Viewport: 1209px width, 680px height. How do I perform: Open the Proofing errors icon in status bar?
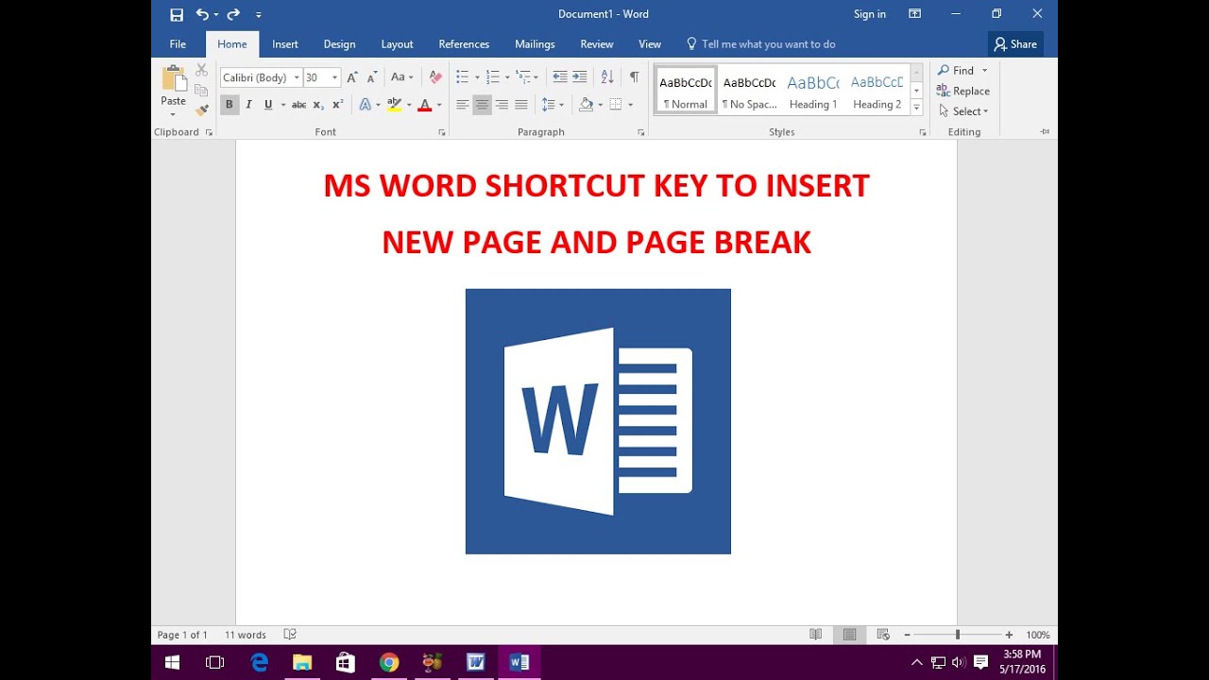(290, 635)
